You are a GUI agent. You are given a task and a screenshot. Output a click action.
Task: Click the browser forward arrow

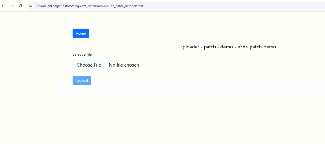tap(12, 6)
